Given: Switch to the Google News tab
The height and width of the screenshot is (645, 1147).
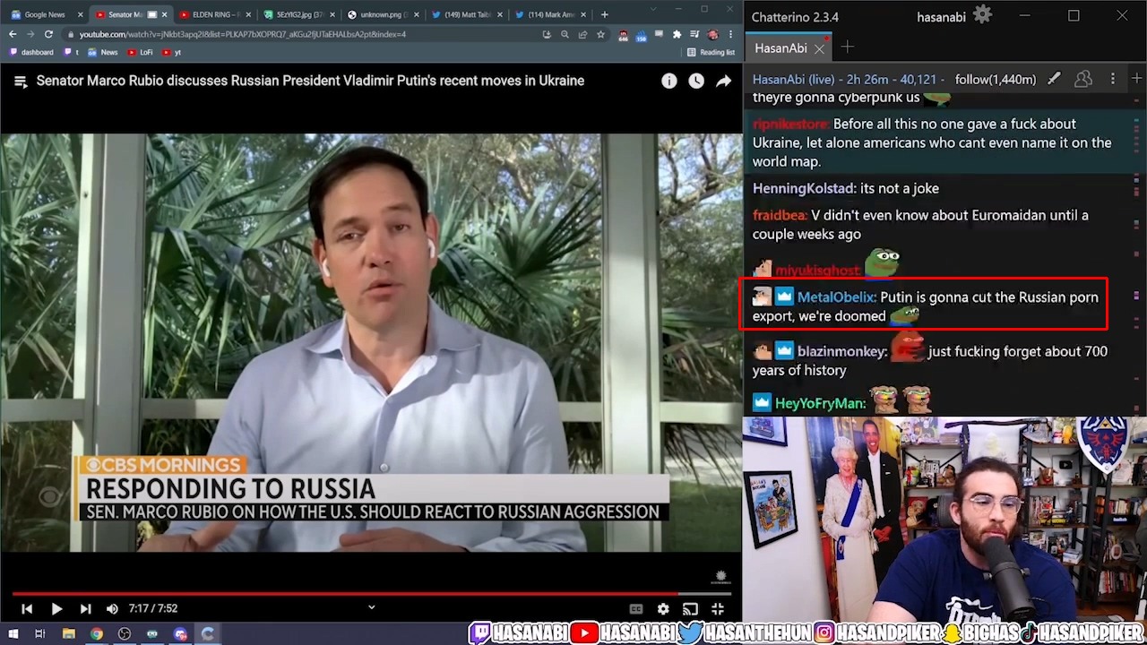Looking at the screenshot, I should tap(43, 14).
